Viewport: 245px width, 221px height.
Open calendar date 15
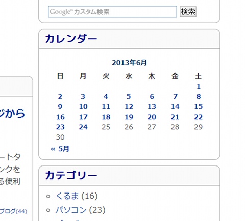[199, 107]
